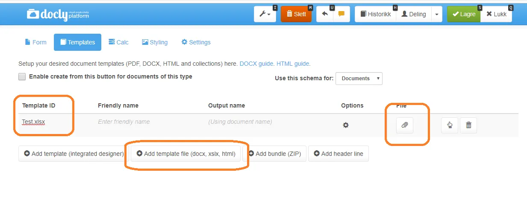Open Historikk history button
The height and width of the screenshot is (207, 527).
376,14
